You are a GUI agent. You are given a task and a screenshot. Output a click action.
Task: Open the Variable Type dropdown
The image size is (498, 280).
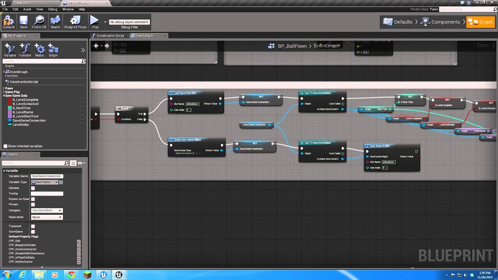(x=45, y=182)
